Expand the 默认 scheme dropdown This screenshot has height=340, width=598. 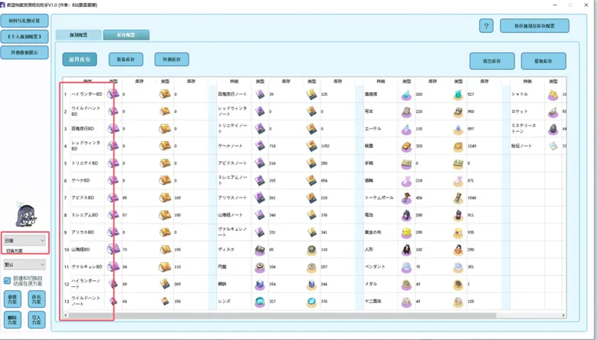(25, 265)
